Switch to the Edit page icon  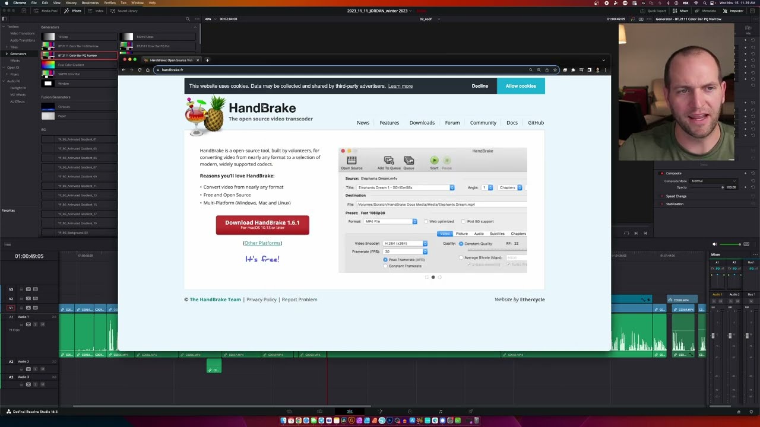pyautogui.click(x=349, y=412)
